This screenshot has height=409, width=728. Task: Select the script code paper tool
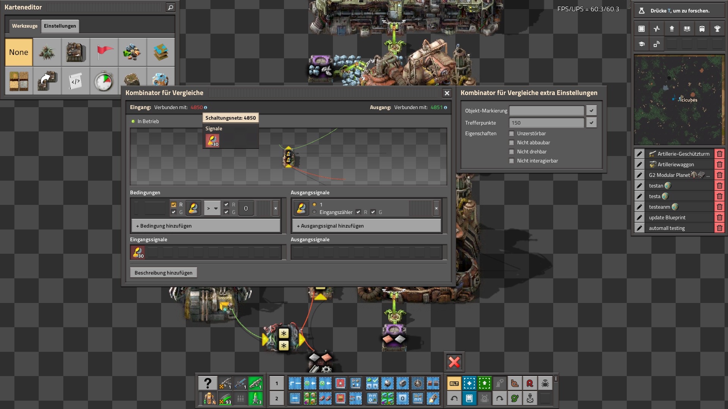pos(75,81)
